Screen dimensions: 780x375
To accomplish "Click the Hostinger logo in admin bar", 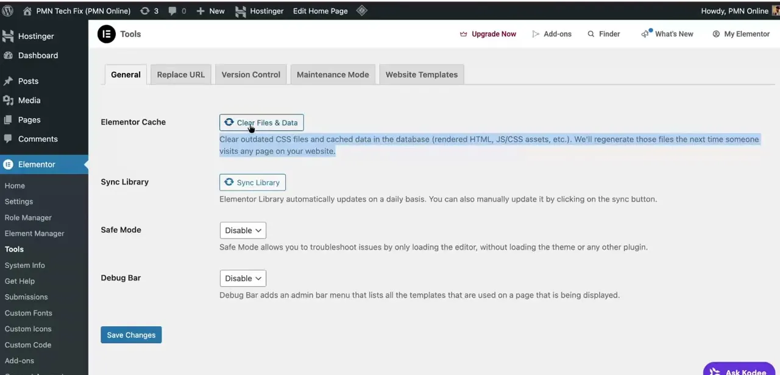I will (x=241, y=11).
